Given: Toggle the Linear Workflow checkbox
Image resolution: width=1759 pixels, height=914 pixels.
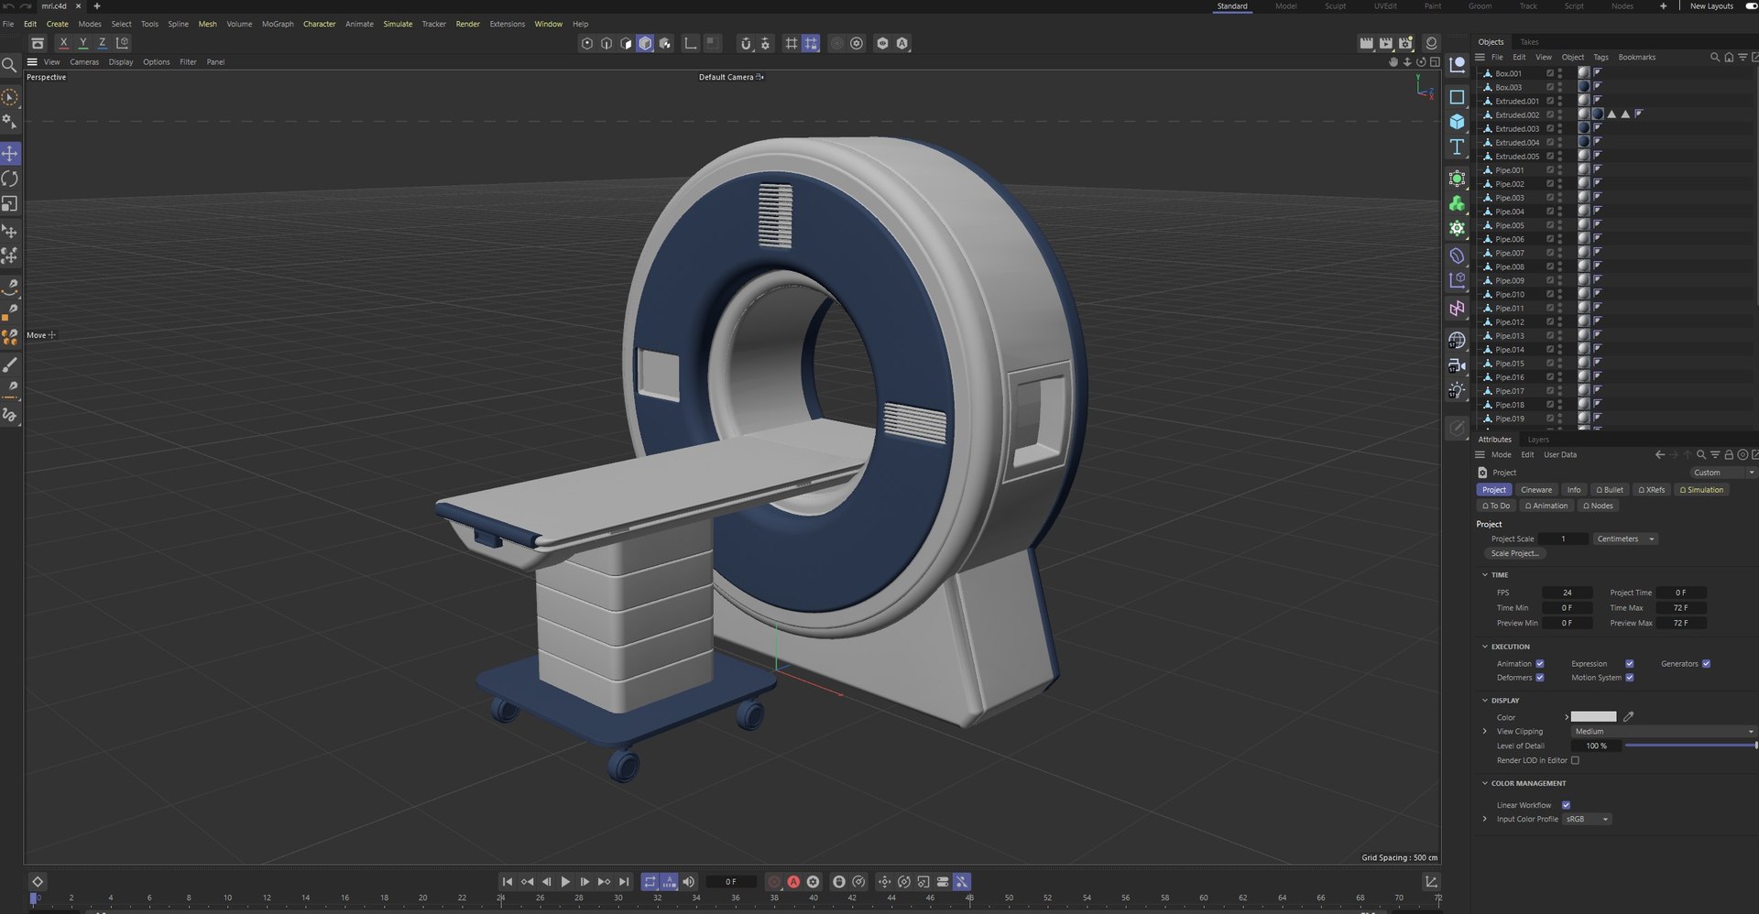Looking at the screenshot, I should [x=1566, y=805].
